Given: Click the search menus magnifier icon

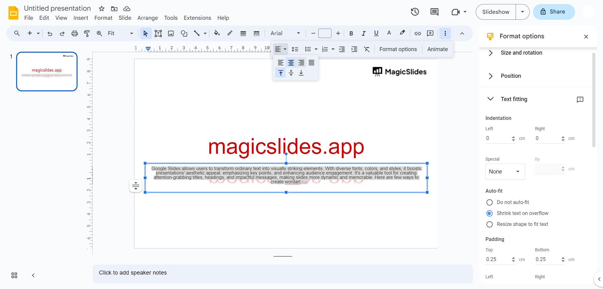Looking at the screenshot, I should point(17,33).
